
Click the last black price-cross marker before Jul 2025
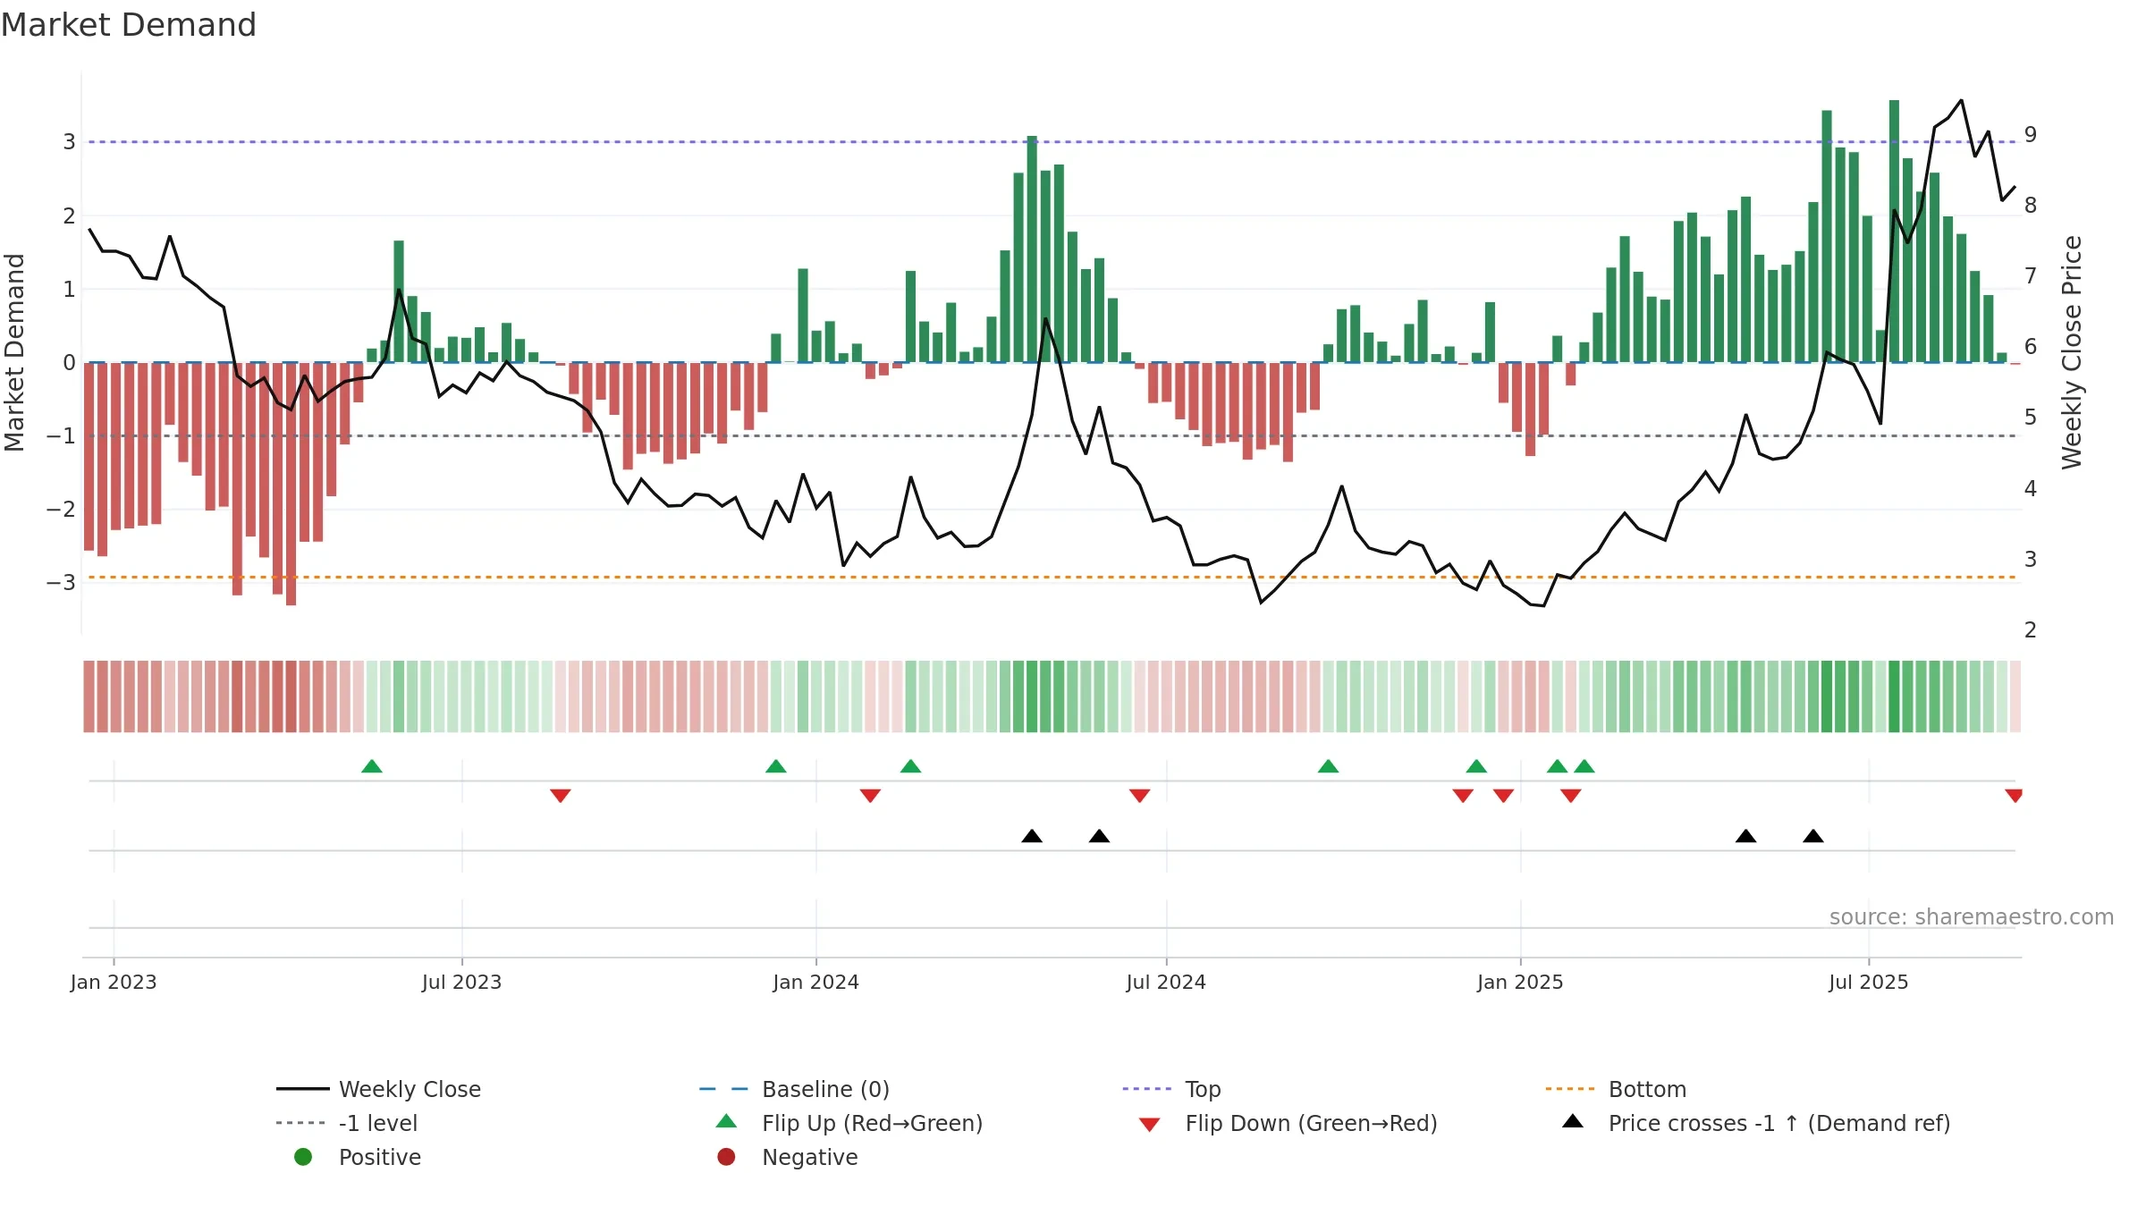(1813, 836)
